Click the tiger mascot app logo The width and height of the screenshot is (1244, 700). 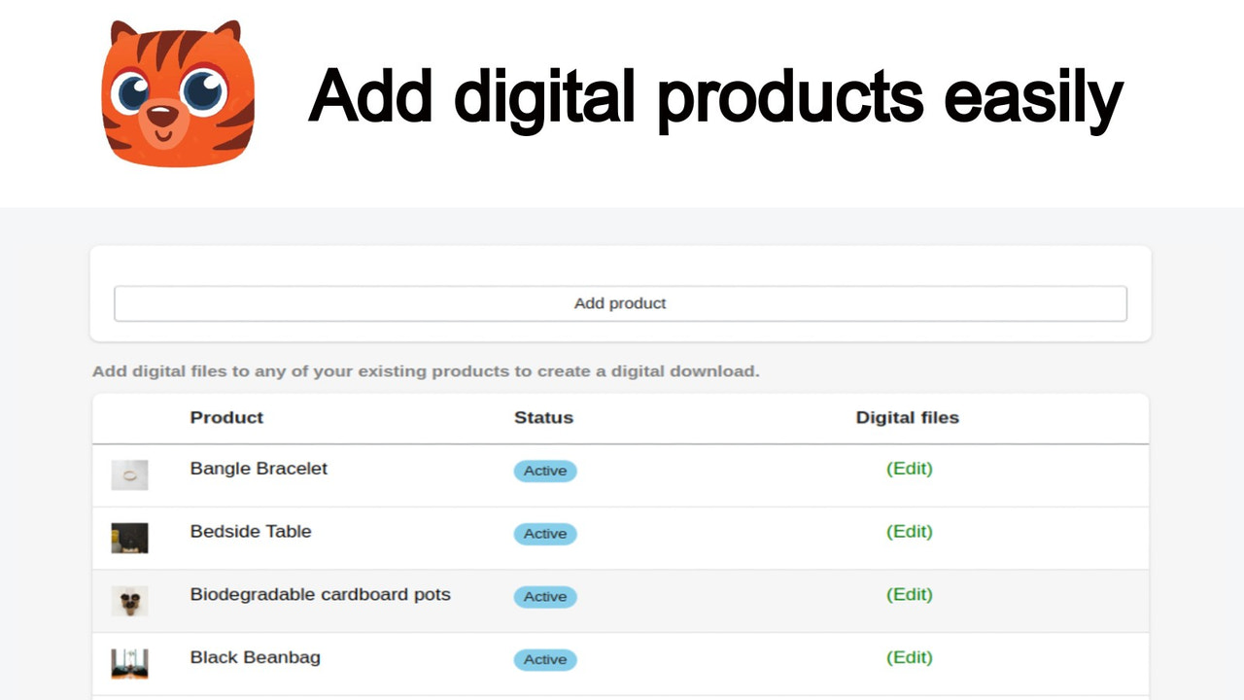[177, 93]
